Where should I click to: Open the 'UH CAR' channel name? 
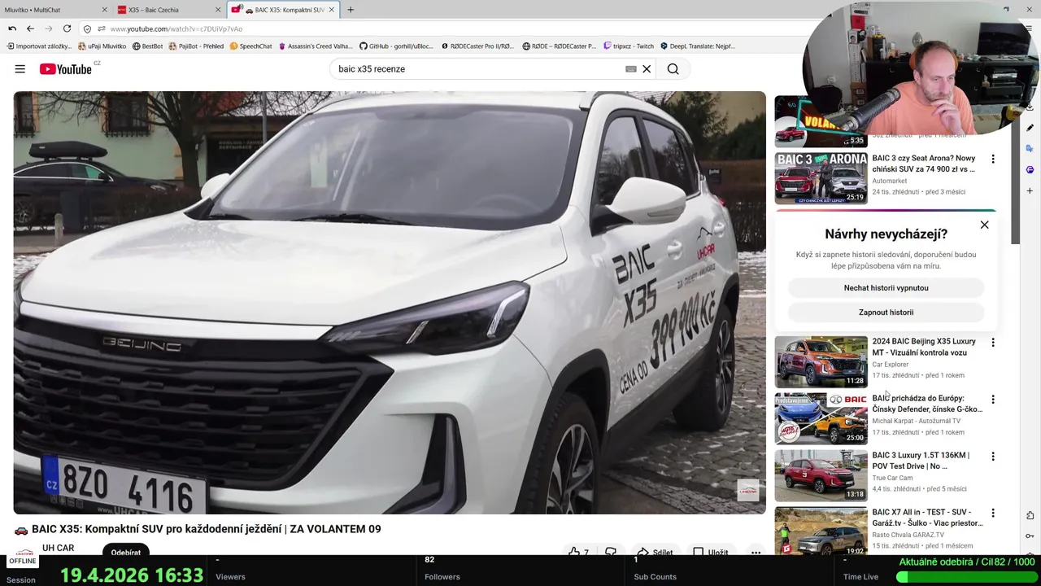pyautogui.click(x=58, y=549)
